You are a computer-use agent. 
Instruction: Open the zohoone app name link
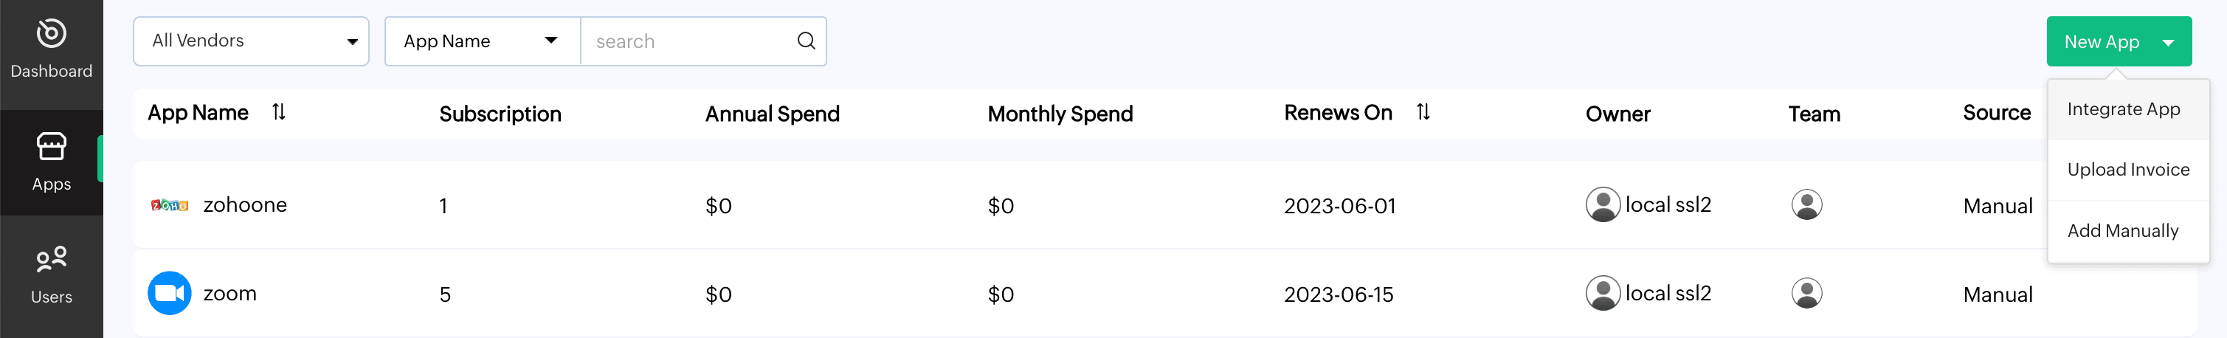point(245,205)
